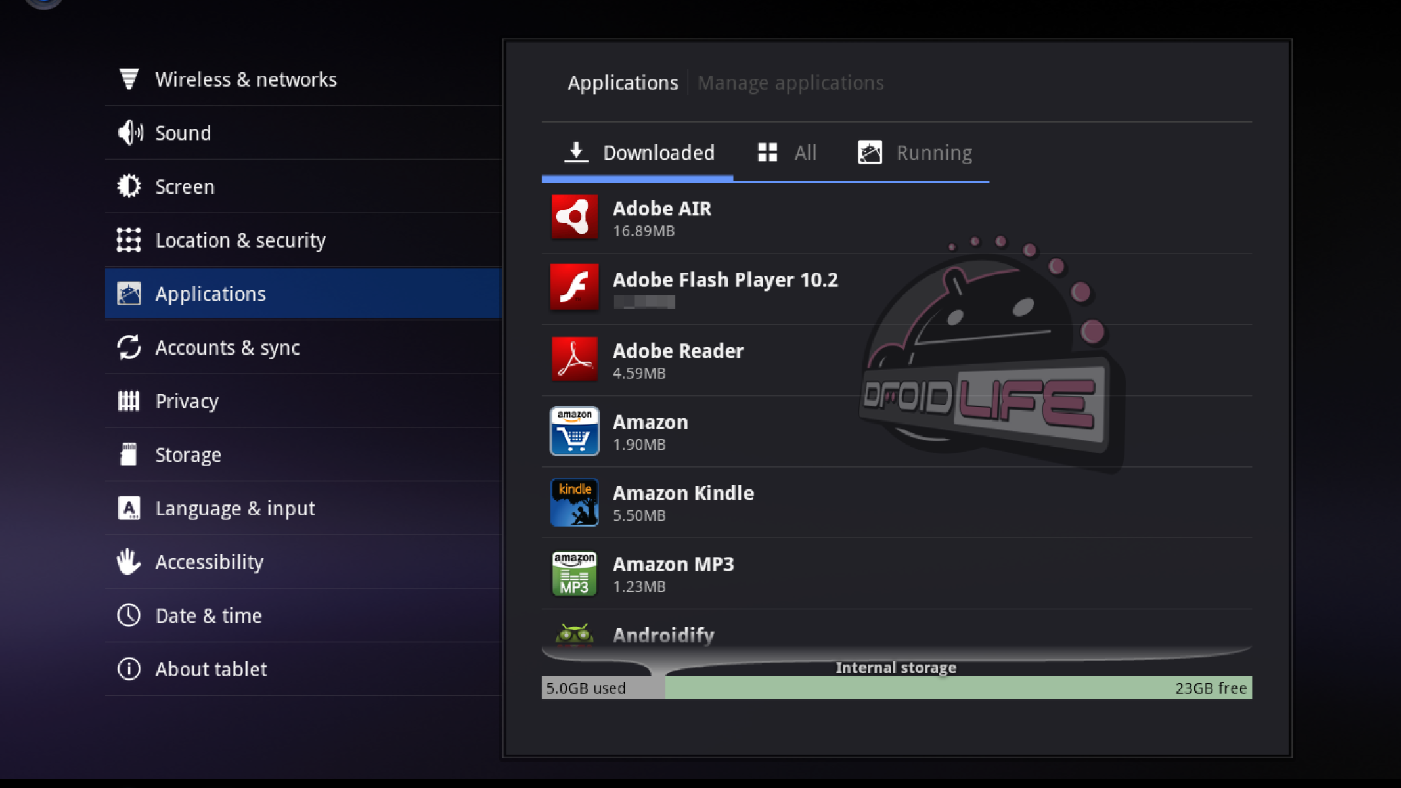Viewport: 1401px width, 788px height.
Task: Click the Adobe Flash Player icon
Action: tap(574, 288)
